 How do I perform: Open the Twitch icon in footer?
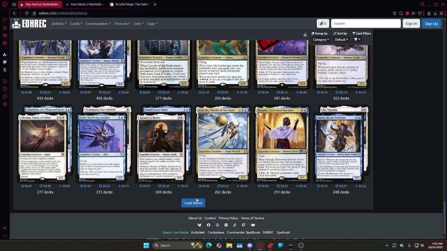(x=244, y=225)
